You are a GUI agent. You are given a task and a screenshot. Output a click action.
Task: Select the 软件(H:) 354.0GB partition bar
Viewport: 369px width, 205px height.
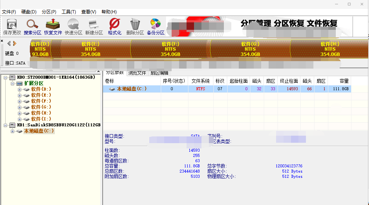(330, 49)
